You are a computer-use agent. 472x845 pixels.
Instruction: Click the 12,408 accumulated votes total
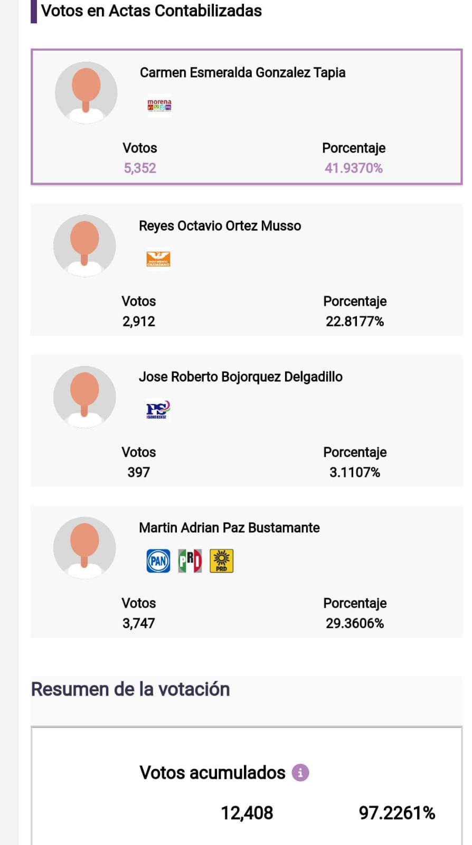pyautogui.click(x=247, y=813)
